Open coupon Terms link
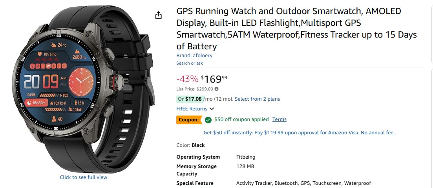 point(279,119)
